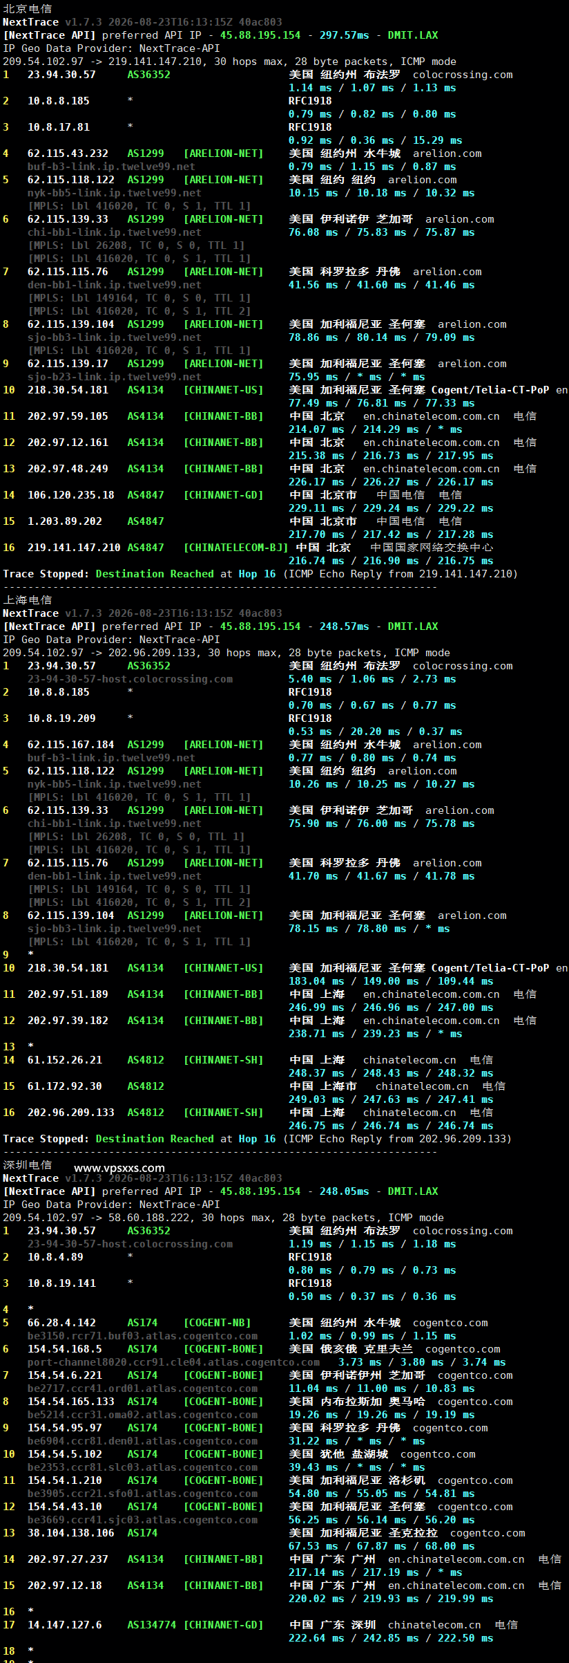569x1663 pixels.
Task: Click hop IP 10.8.19.141
Action: click(x=61, y=1283)
